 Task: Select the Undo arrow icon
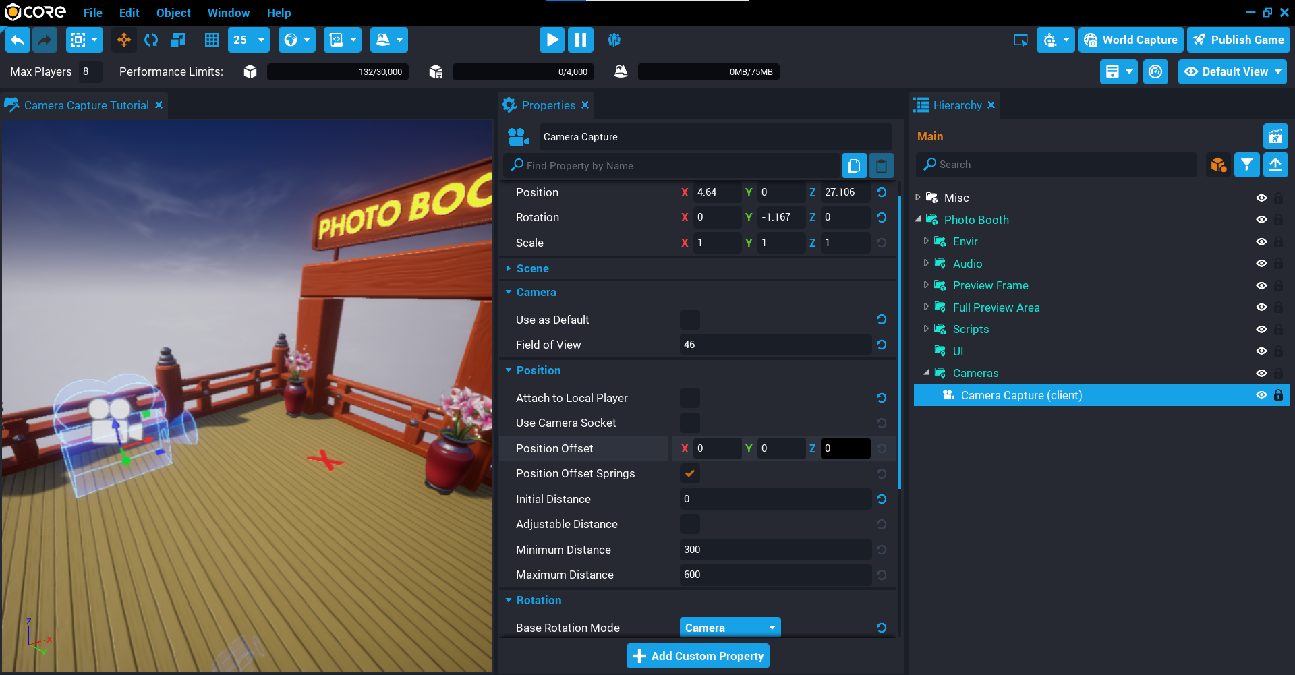(18, 40)
